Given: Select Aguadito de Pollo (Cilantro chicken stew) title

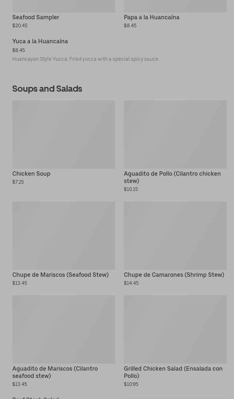Looking at the screenshot, I should [172, 177].
